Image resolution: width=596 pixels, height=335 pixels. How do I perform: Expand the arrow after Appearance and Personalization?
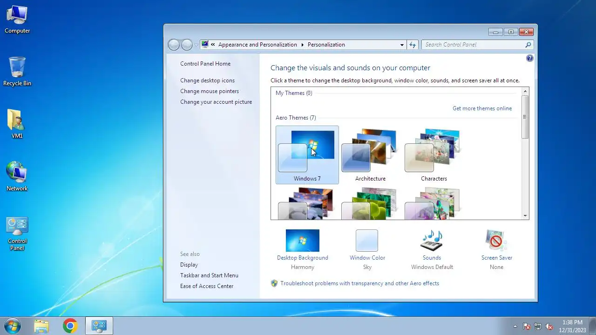(302, 45)
